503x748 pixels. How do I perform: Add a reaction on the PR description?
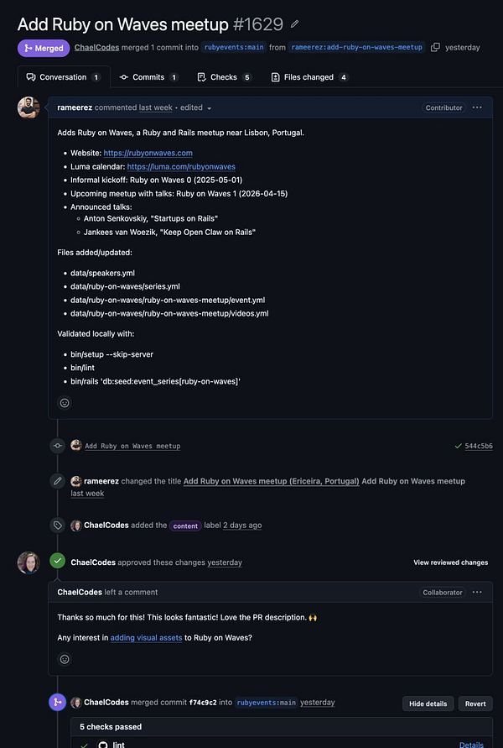(65, 403)
